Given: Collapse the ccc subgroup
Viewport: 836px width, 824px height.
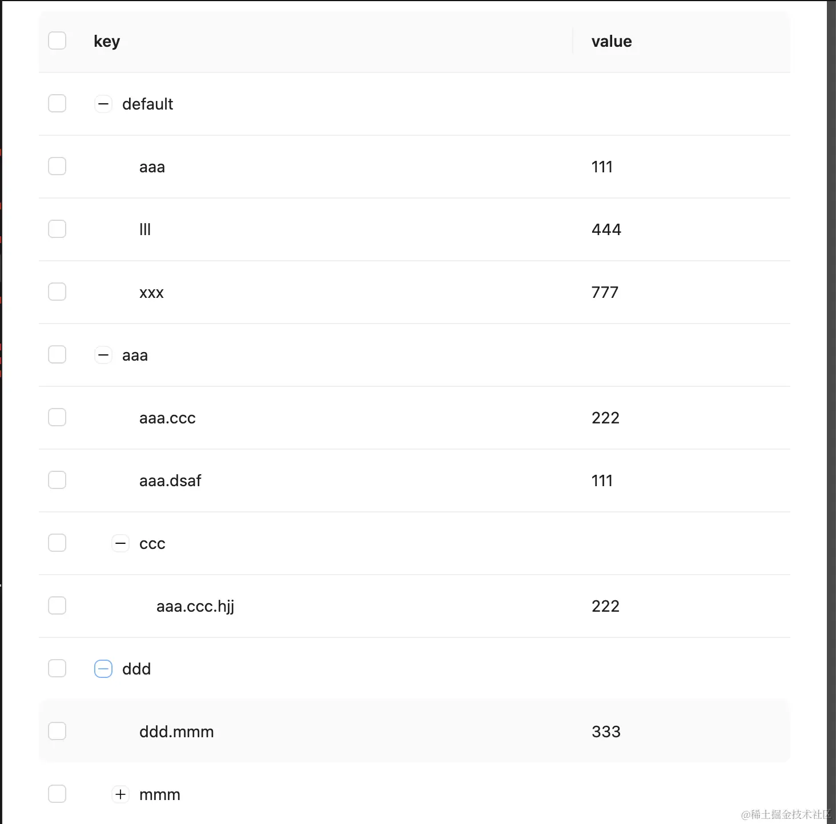Looking at the screenshot, I should point(120,543).
